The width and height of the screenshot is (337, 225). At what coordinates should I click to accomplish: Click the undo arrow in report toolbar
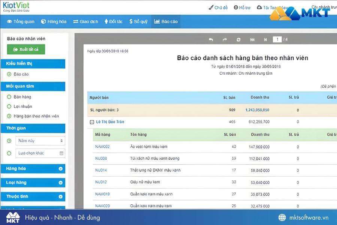[x=211, y=39]
